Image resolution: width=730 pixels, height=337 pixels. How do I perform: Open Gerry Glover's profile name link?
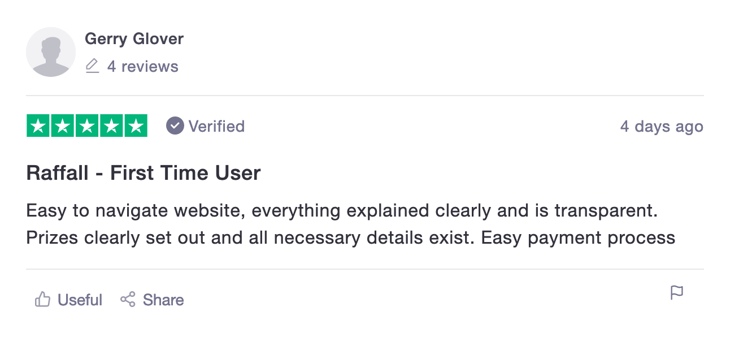(x=134, y=39)
